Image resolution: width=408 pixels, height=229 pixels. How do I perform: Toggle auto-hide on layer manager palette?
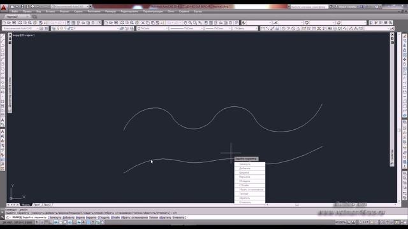click(x=10, y=39)
